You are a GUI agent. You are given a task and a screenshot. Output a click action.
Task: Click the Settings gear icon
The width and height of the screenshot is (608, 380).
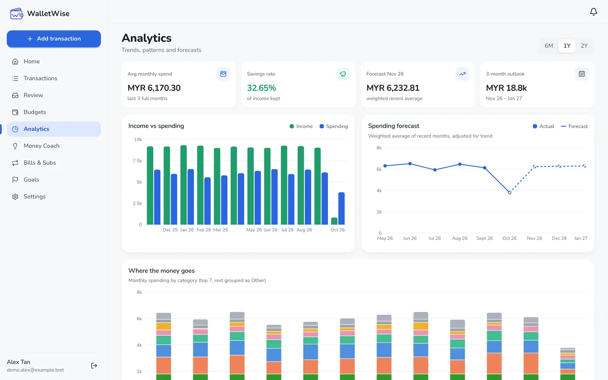(x=15, y=197)
